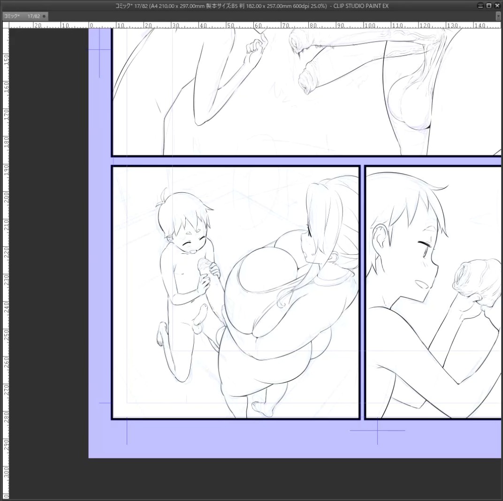Screen dimensions: 503x501
Task: Open the canvas tab list dropdown arrow
Action: point(498,16)
